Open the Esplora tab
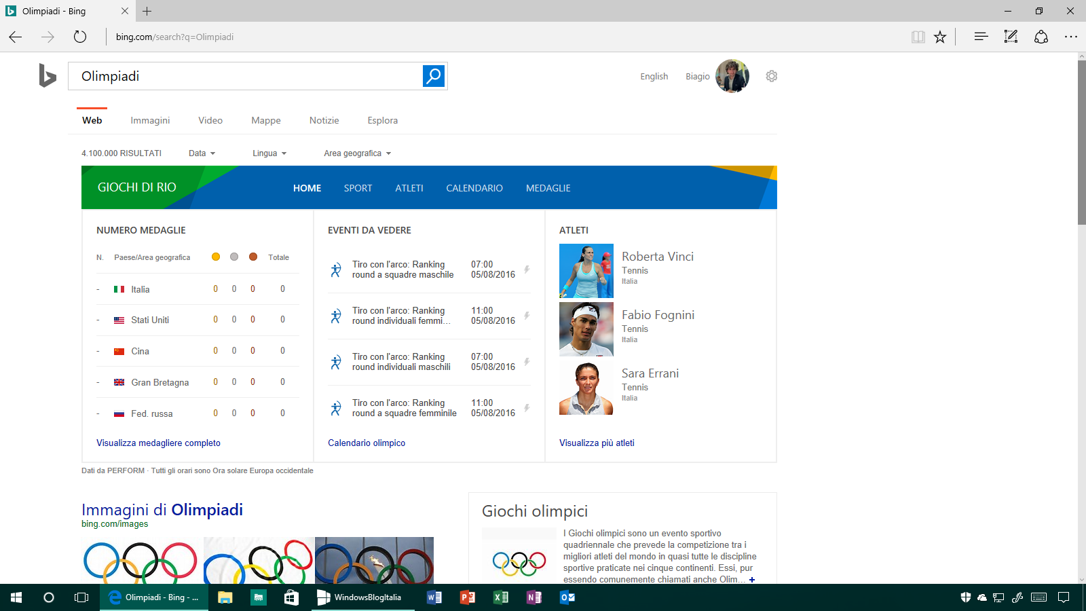Image resolution: width=1086 pixels, height=611 pixels. tap(383, 120)
